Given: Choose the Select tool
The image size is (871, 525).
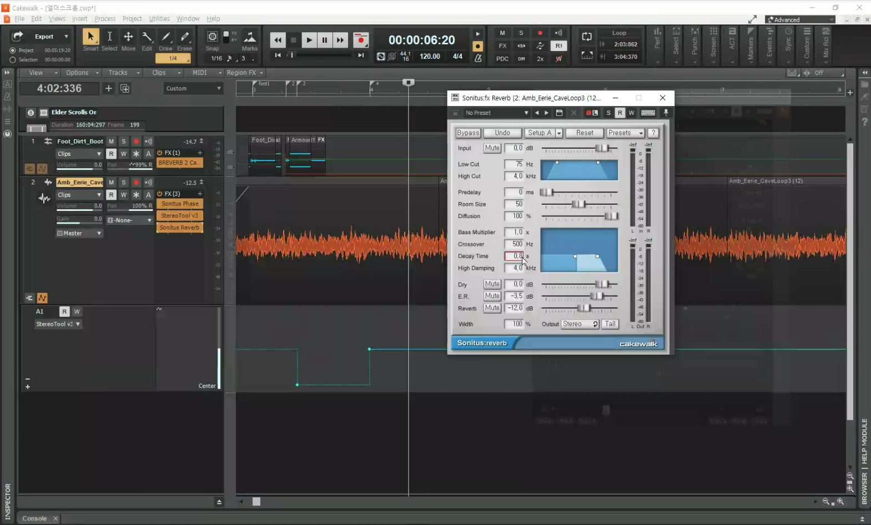Looking at the screenshot, I should pyautogui.click(x=109, y=37).
